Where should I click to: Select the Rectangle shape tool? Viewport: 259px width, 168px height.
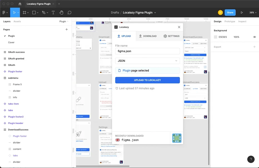(34, 12)
